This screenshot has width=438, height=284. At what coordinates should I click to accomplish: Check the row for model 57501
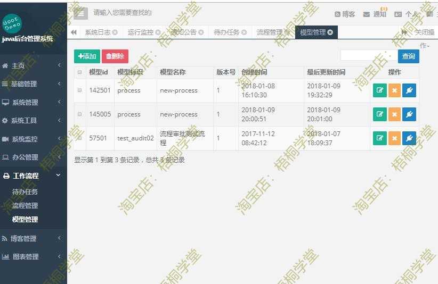point(79,138)
